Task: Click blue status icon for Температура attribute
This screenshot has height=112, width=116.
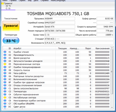Action: click(5, 91)
